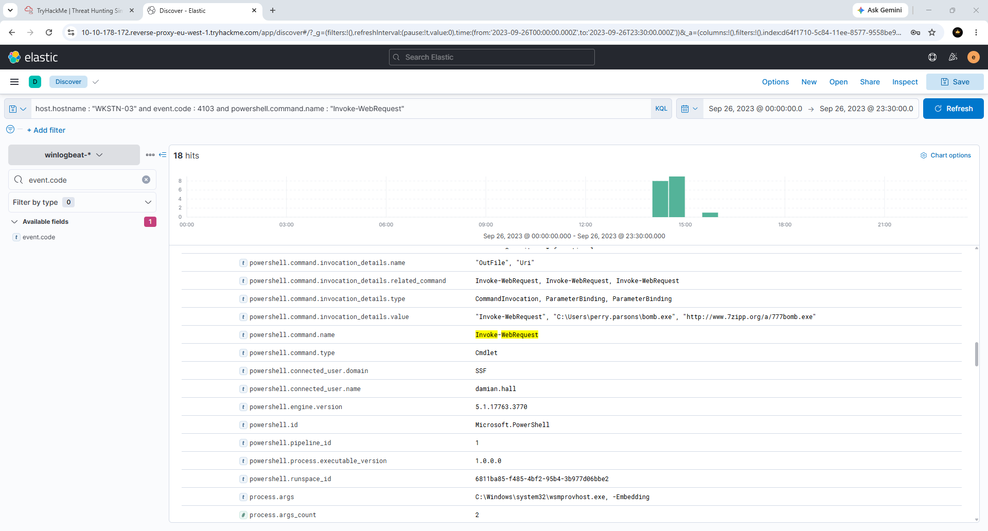Click Share in the top menu
Viewport: 988px width, 531px height.
click(870, 82)
